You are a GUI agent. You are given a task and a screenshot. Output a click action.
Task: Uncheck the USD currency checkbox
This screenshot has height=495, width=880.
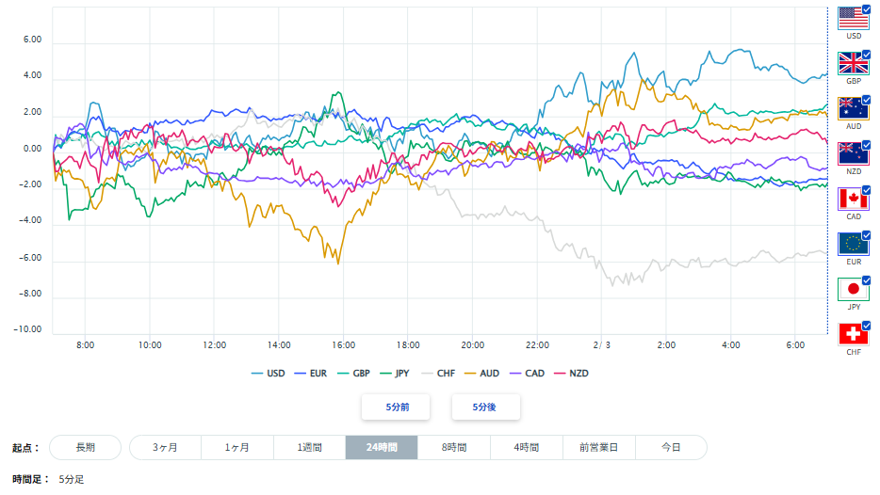[866, 9]
